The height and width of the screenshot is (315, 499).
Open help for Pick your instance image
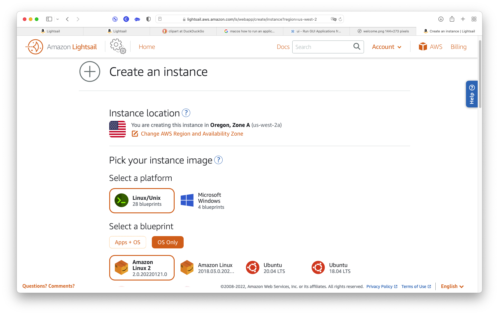pyautogui.click(x=218, y=160)
